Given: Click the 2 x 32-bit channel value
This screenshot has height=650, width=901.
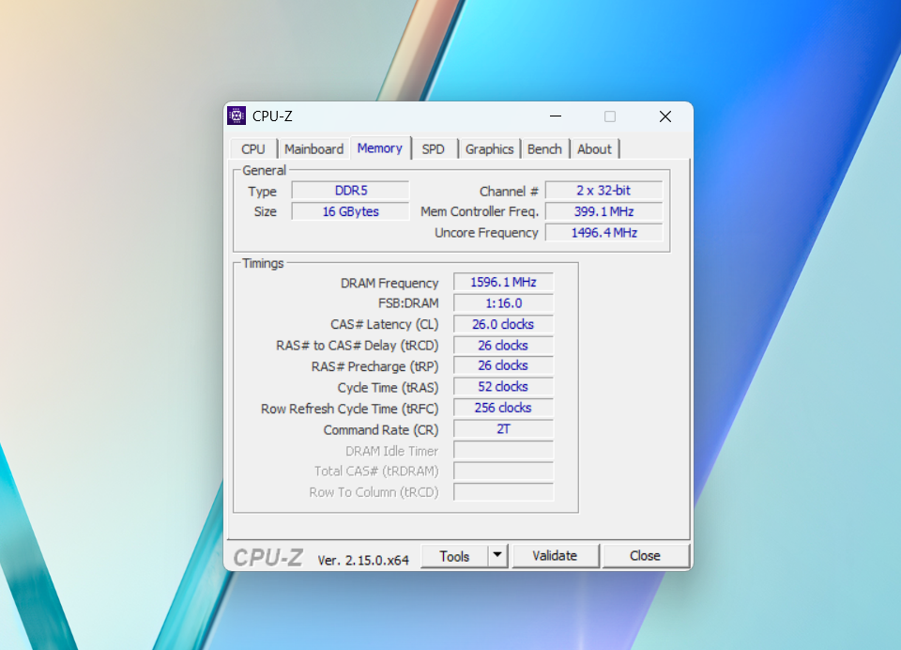Looking at the screenshot, I should 603,191.
